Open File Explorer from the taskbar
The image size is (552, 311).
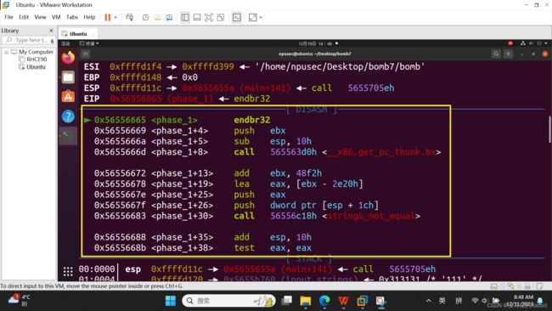[306, 301]
